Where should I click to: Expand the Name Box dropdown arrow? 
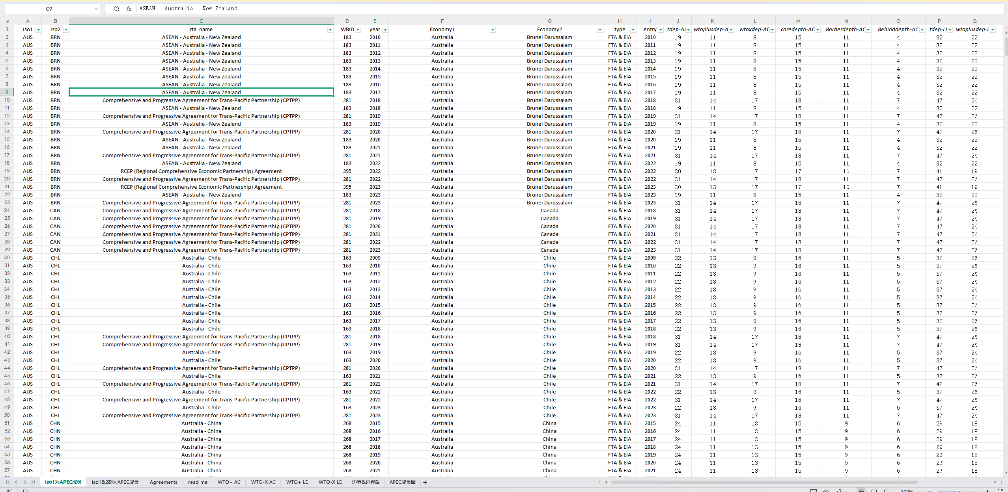[x=96, y=9]
